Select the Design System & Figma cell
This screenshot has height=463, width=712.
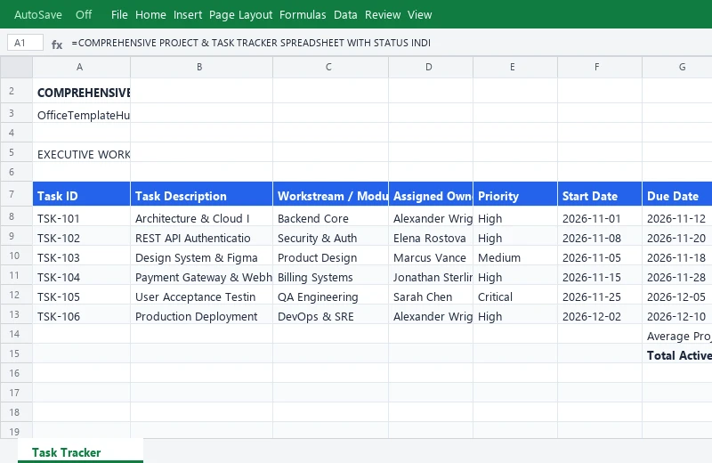pos(202,256)
